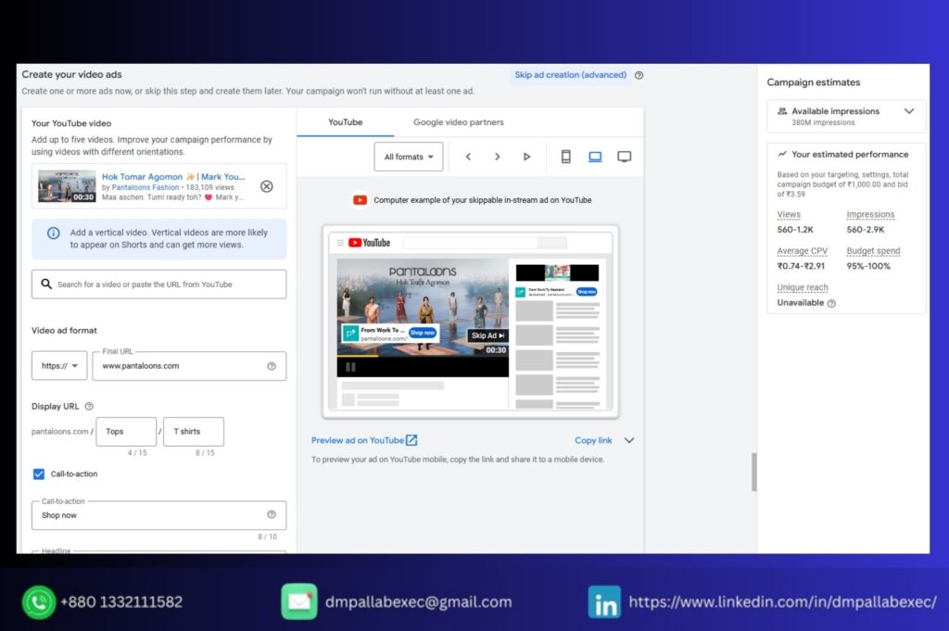
Task: Select the TV screen preview icon
Action: [624, 157]
